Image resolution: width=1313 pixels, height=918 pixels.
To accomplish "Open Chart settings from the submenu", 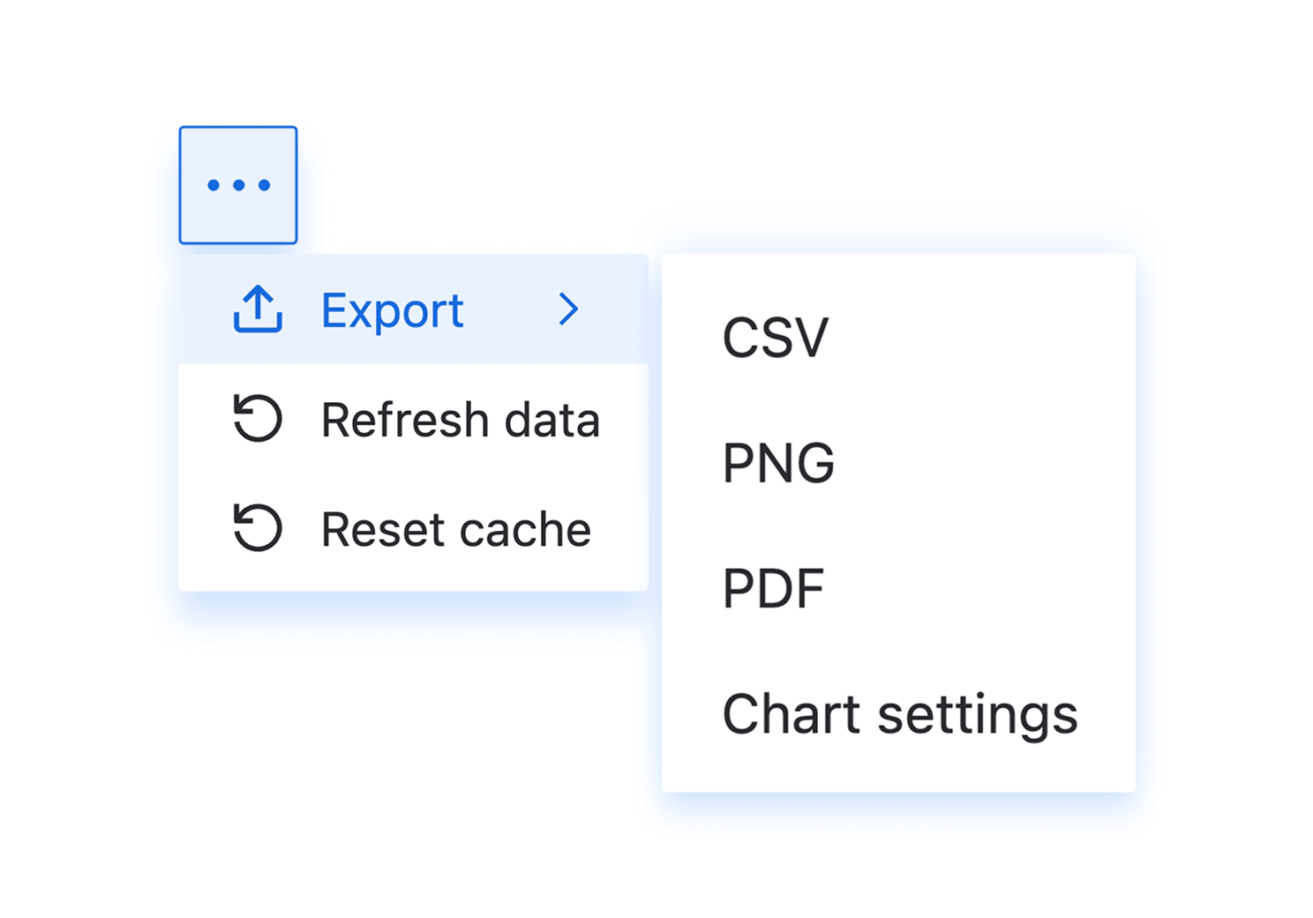I will click(x=899, y=714).
